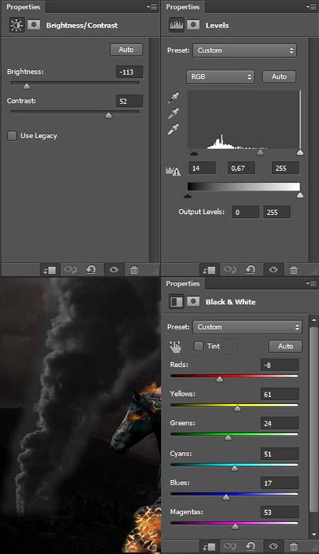This screenshot has height=554, width=319.
Task: Clip Levels adjustment to layer
Action: pos(208,271)
